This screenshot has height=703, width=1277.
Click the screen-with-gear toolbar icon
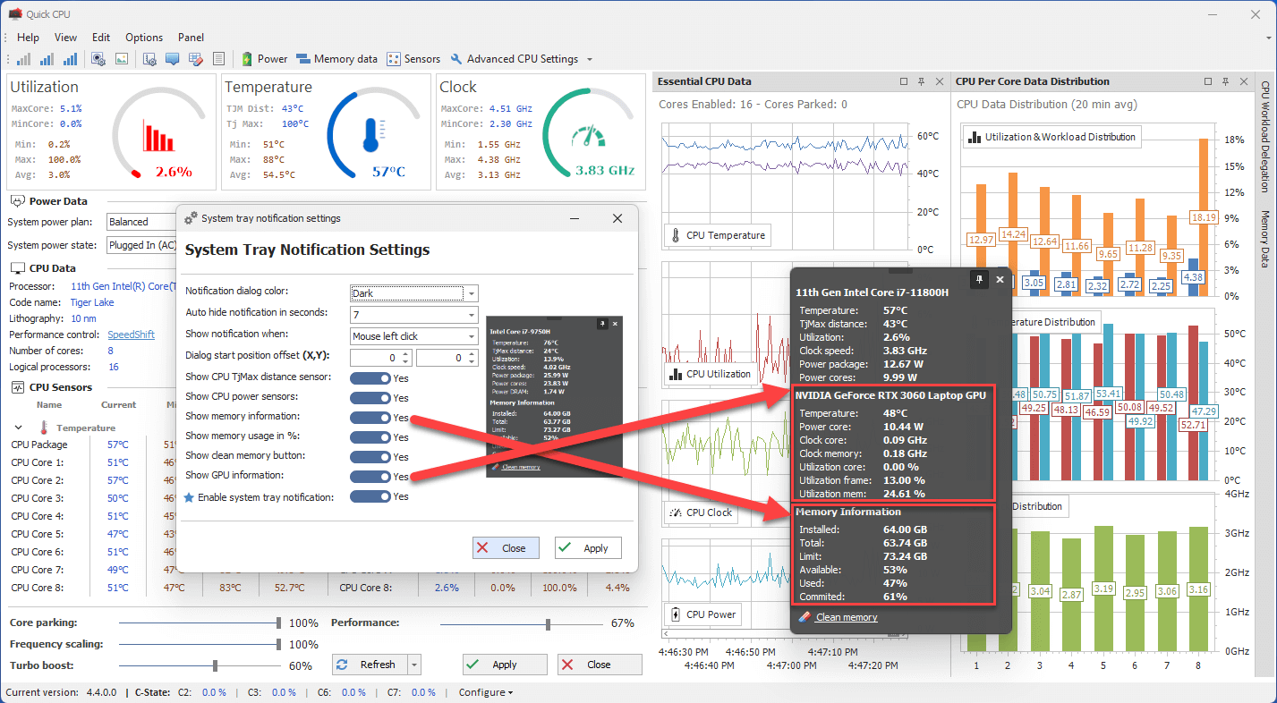point(98,59)
